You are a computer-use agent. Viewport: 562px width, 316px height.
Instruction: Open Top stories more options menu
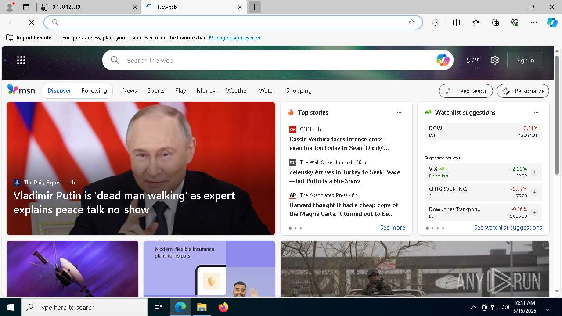[399, 112]
